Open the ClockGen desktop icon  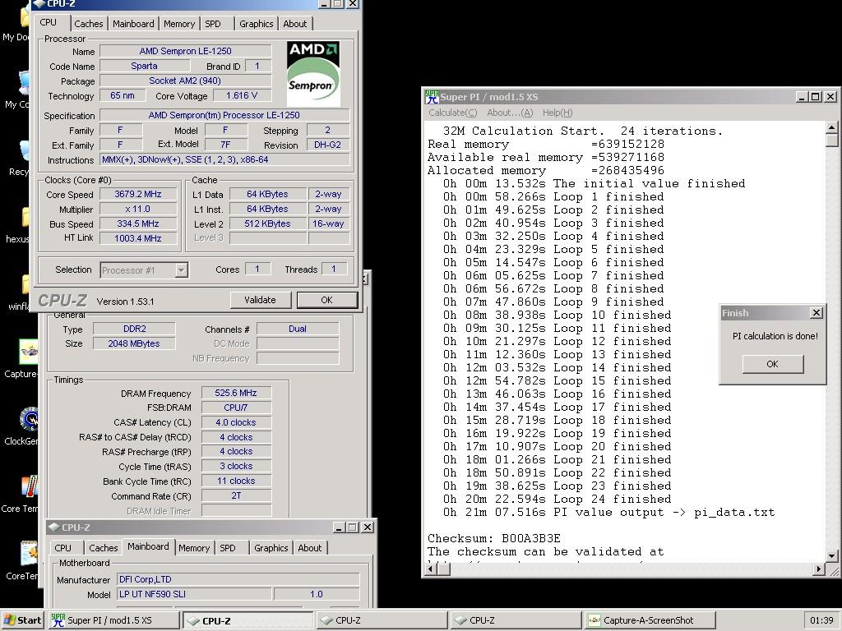click(28, 418)
